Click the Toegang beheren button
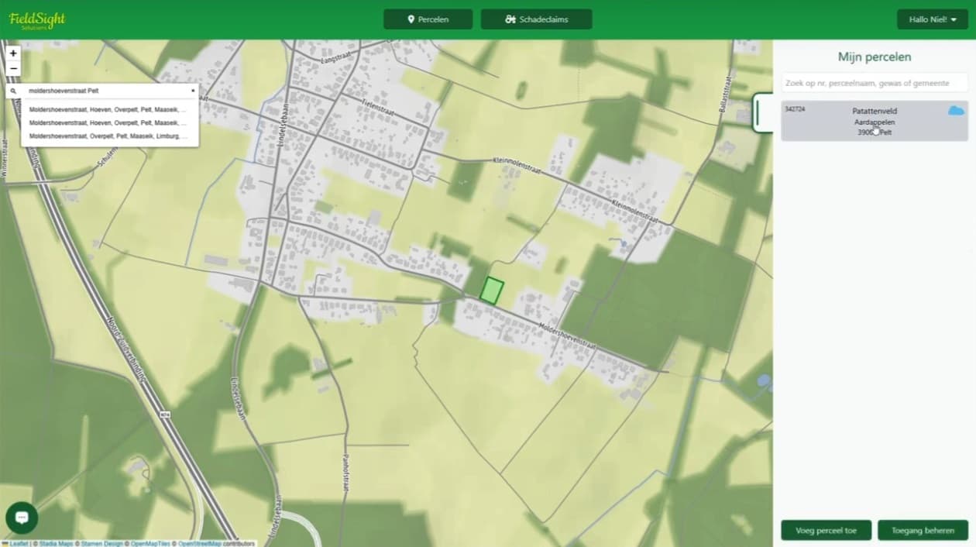The height and width of the screenshot is (547, 976). (922, 531)
